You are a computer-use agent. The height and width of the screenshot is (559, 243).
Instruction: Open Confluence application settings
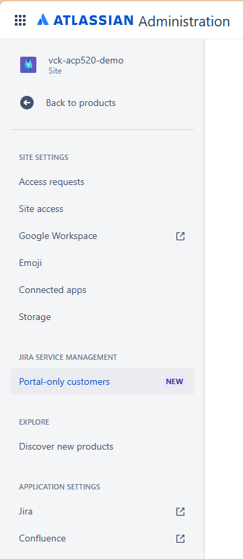tap(102, 538)
